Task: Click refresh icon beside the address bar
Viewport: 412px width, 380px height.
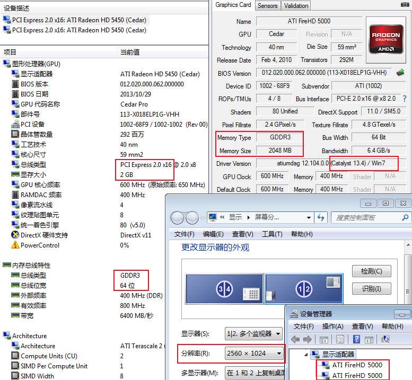Action: coord(321,217)
